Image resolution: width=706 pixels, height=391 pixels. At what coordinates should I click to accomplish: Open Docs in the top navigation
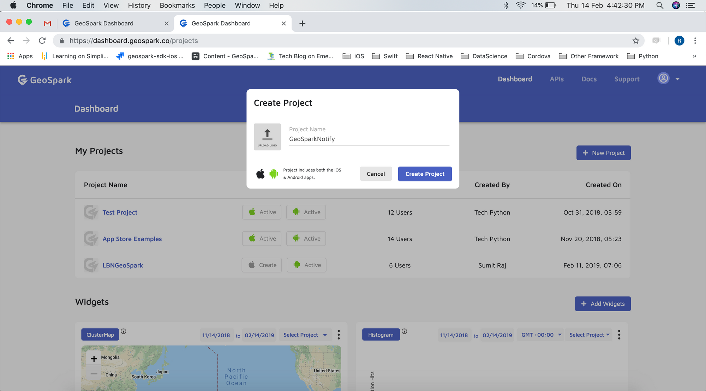(x=589, y=79)
